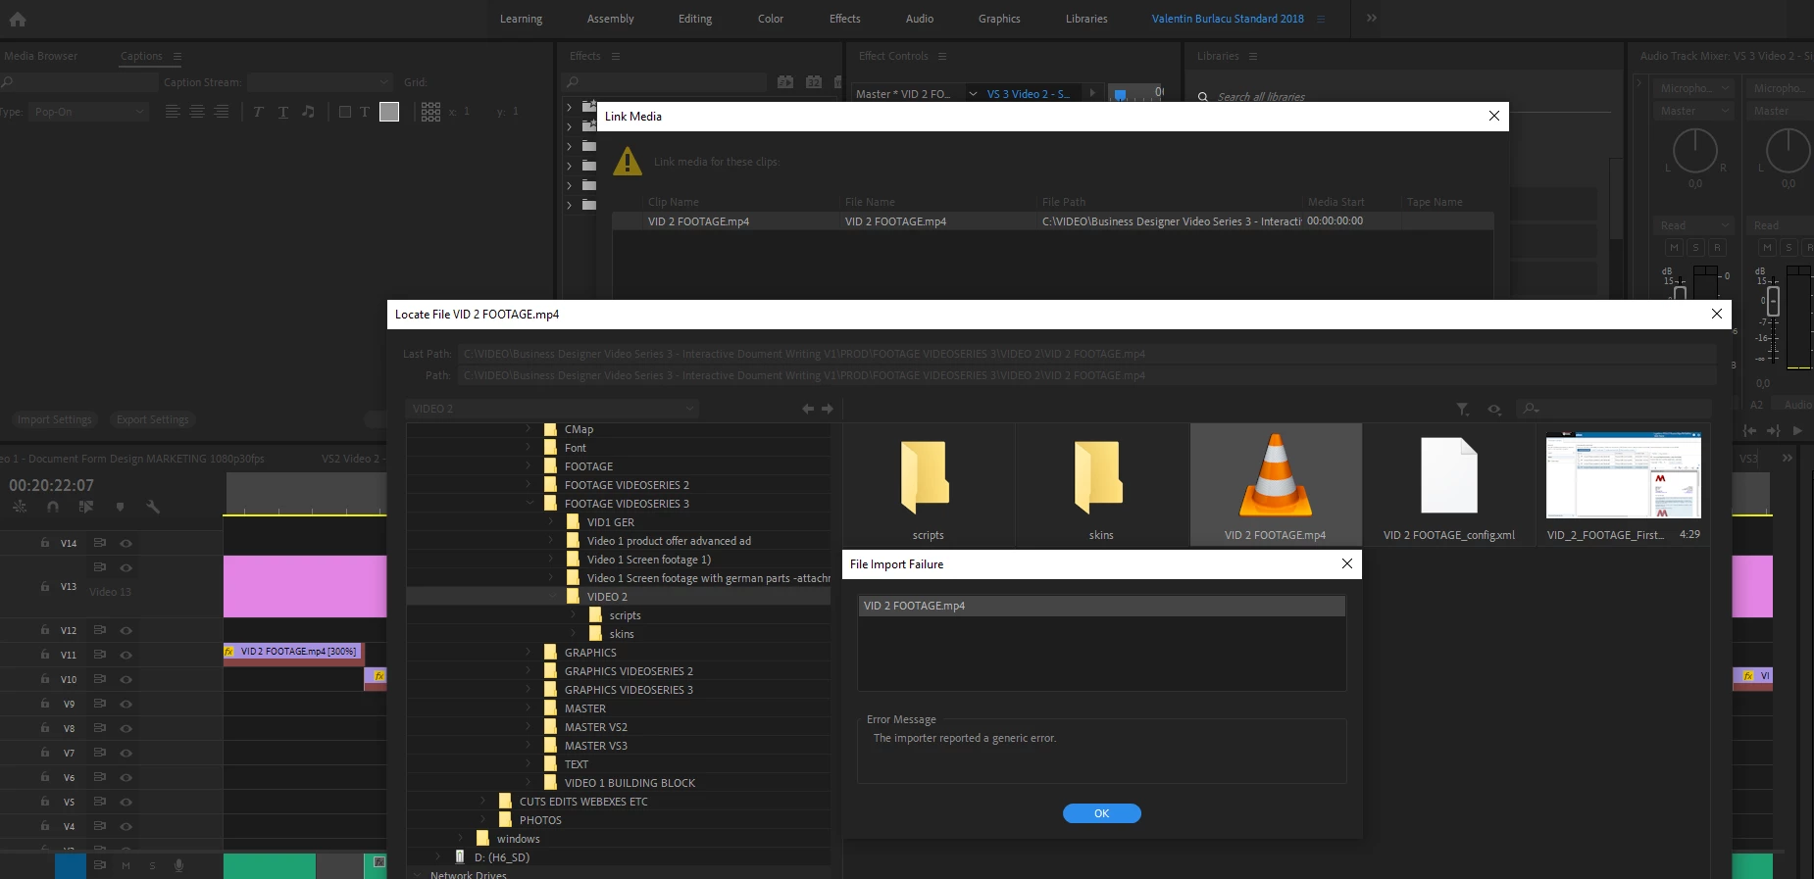Image resolution: width=1814 pixels, height=879 pixels.
Task: Expand the CUTS EDITS WEBEXES ETC folder
Action: pos(483,801)
